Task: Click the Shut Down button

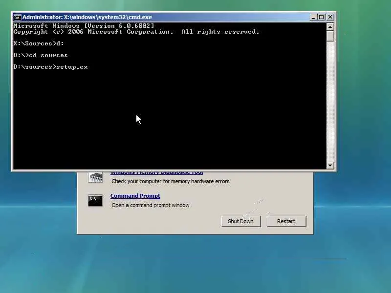Action: 240,221
